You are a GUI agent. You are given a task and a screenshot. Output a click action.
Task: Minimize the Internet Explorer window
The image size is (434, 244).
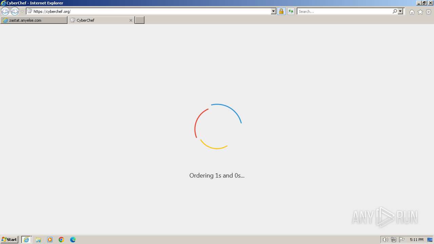419,3
